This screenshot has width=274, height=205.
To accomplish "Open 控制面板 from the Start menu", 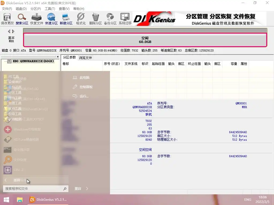I will (86, 87).
